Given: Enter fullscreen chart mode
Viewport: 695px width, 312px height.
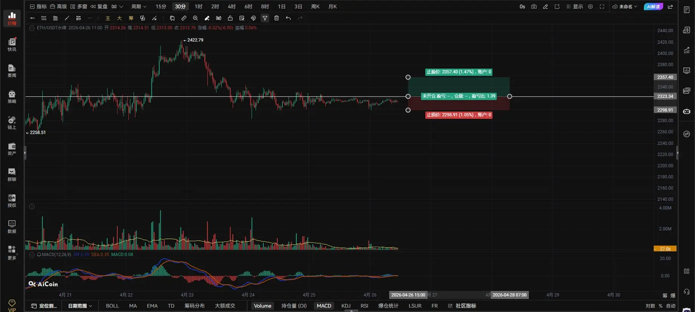Looking at the screenshot, I should (602, 6).
